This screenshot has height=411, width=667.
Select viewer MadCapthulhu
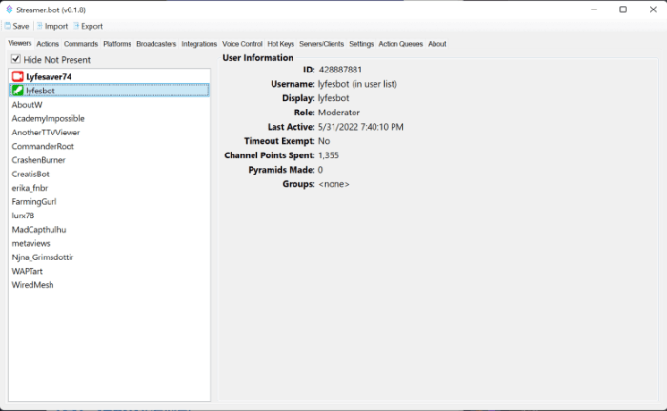pyautogui.click(x=109, y=230)
